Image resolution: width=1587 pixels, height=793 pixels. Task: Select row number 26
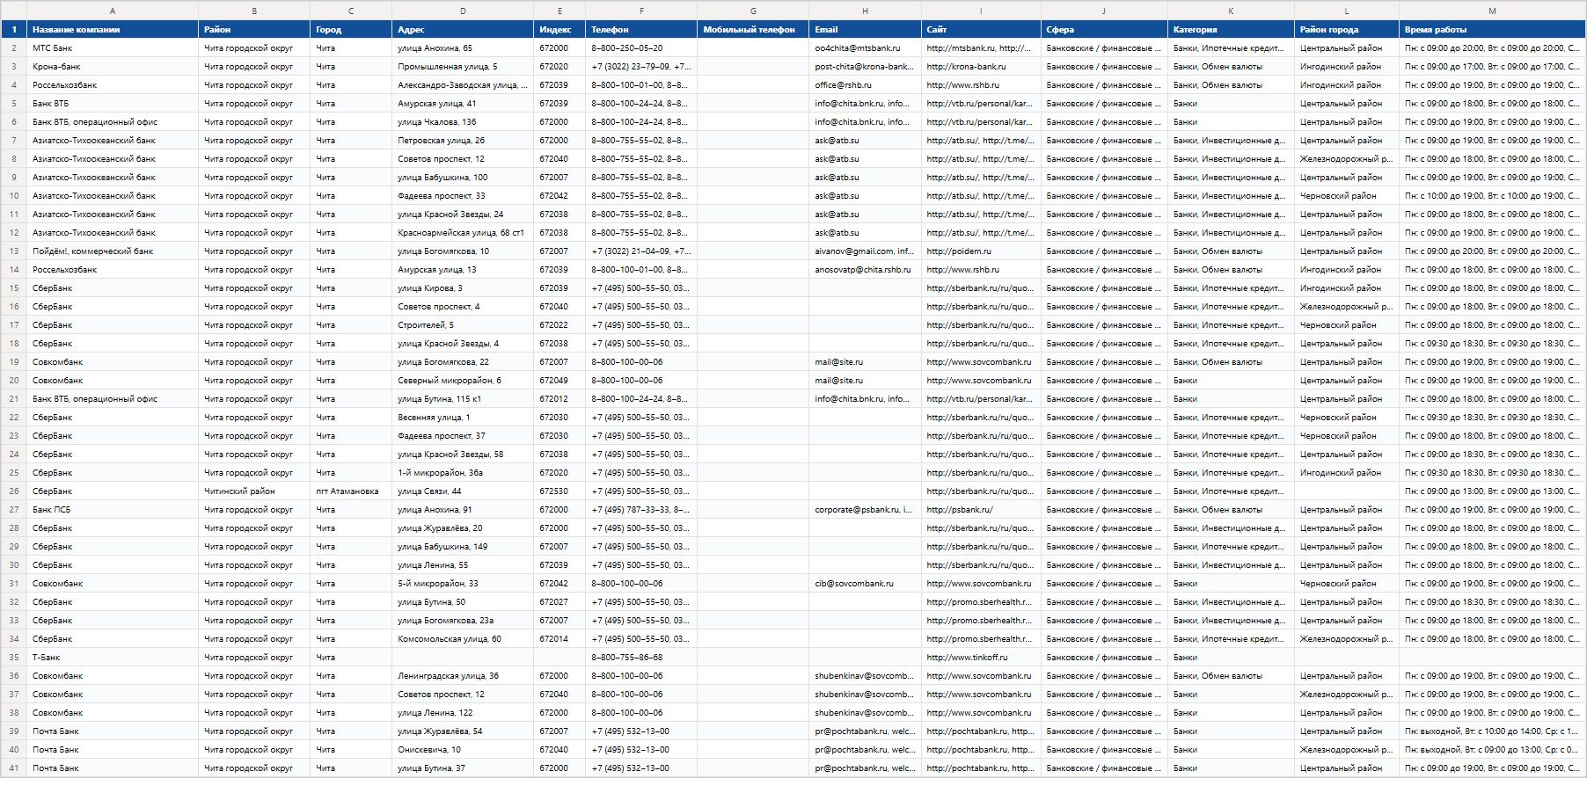14,491
